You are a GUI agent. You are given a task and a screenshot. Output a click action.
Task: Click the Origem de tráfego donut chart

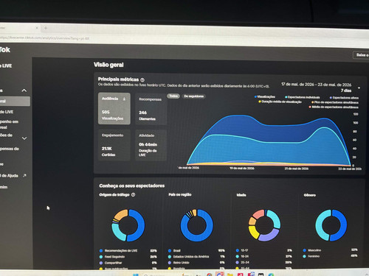[128, 225]
